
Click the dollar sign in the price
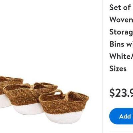112,93
